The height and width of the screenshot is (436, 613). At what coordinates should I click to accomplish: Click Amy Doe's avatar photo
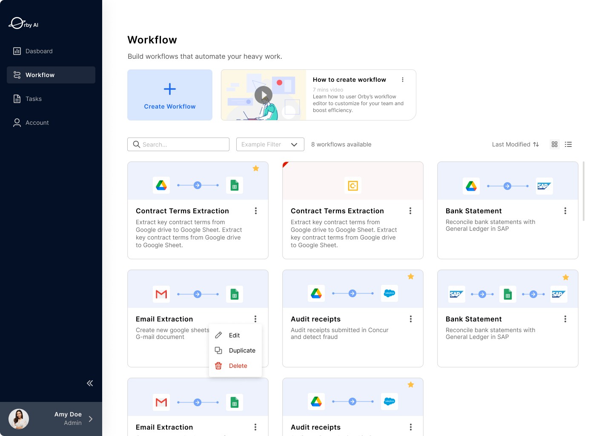click(x=19, y=419)
